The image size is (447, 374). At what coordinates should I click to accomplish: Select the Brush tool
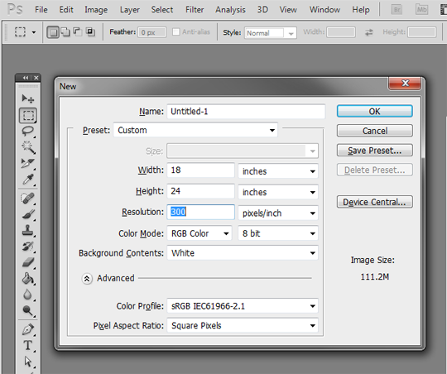(x=28, y=214)
